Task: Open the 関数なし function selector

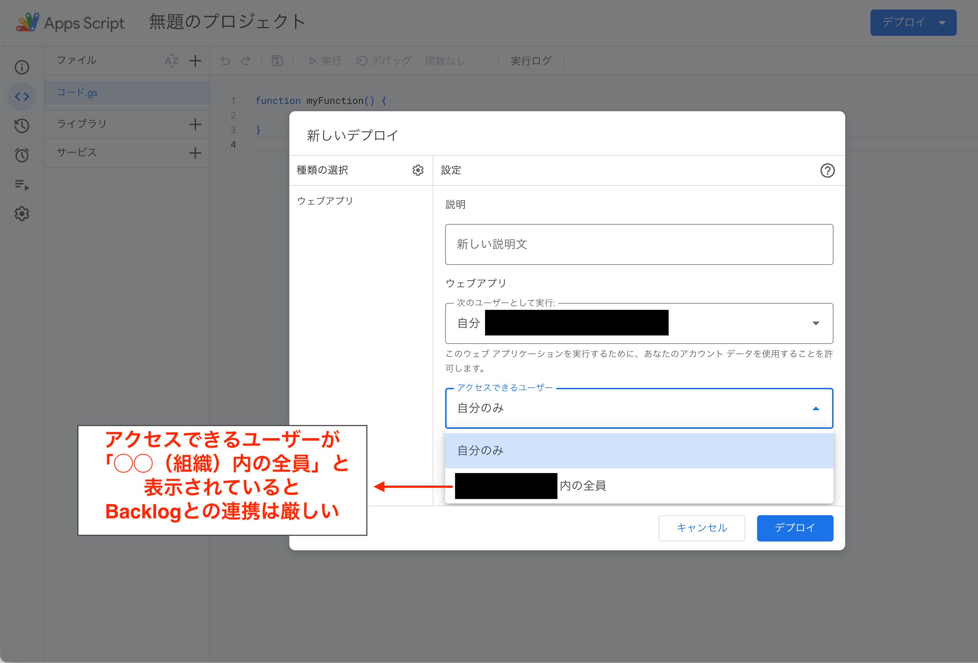Action: (445, 61)
